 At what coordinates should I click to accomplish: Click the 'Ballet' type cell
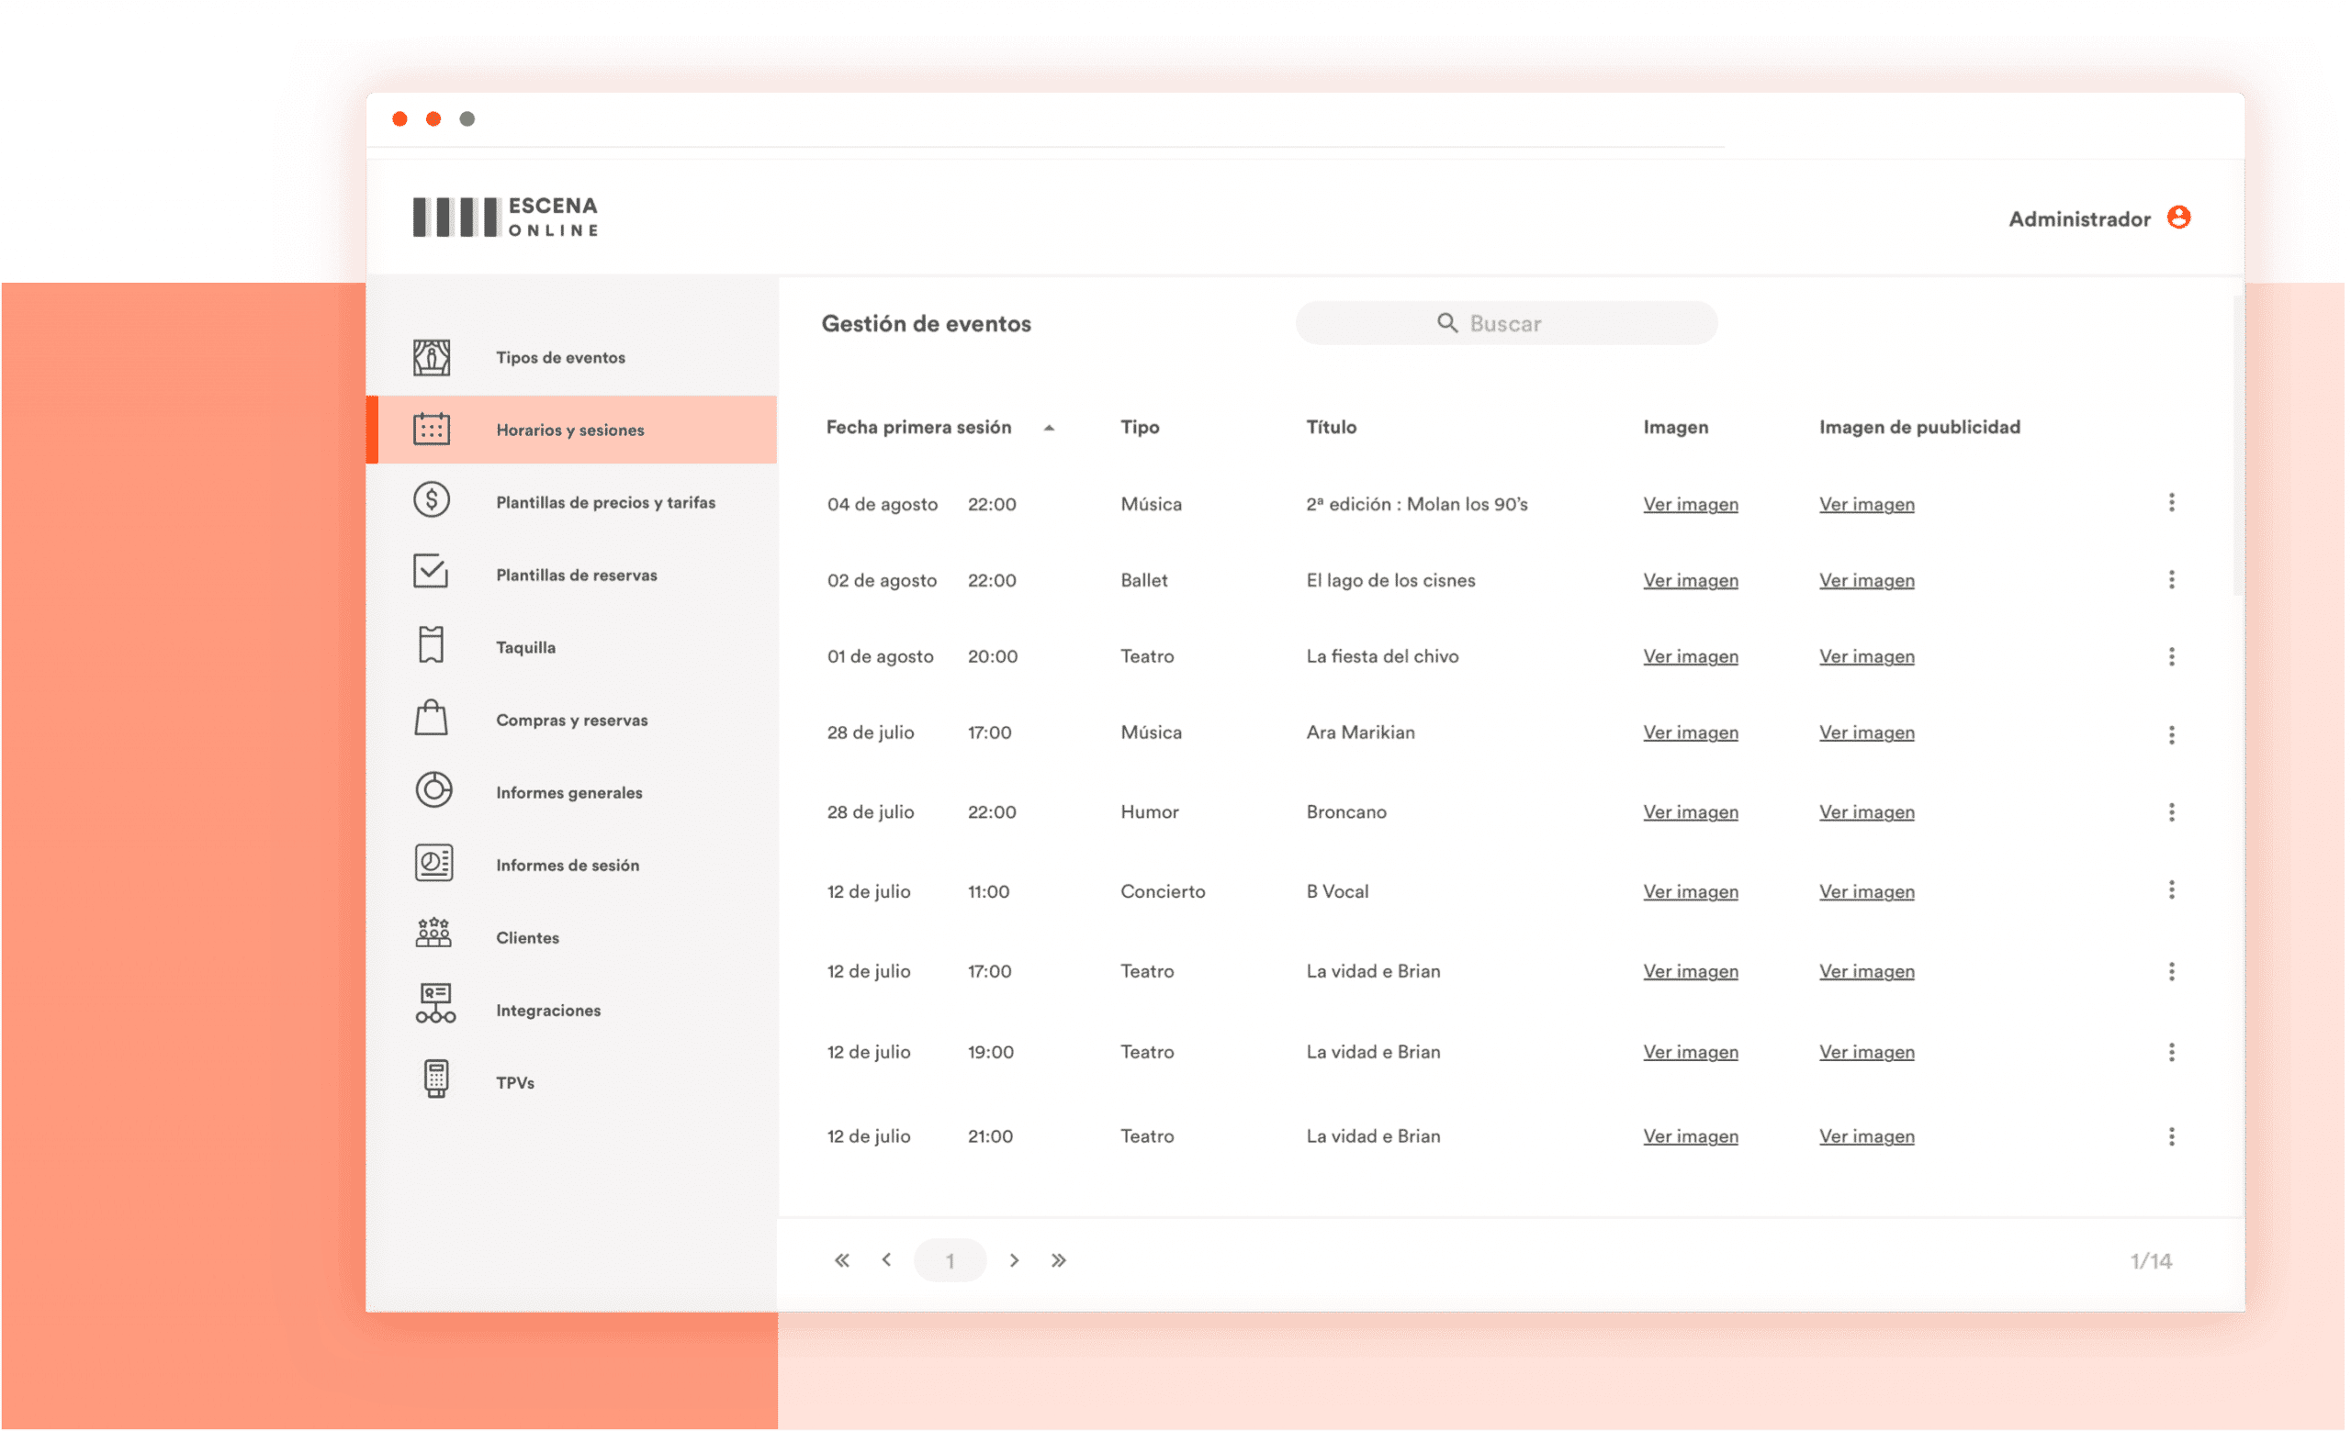point(1145,581)
